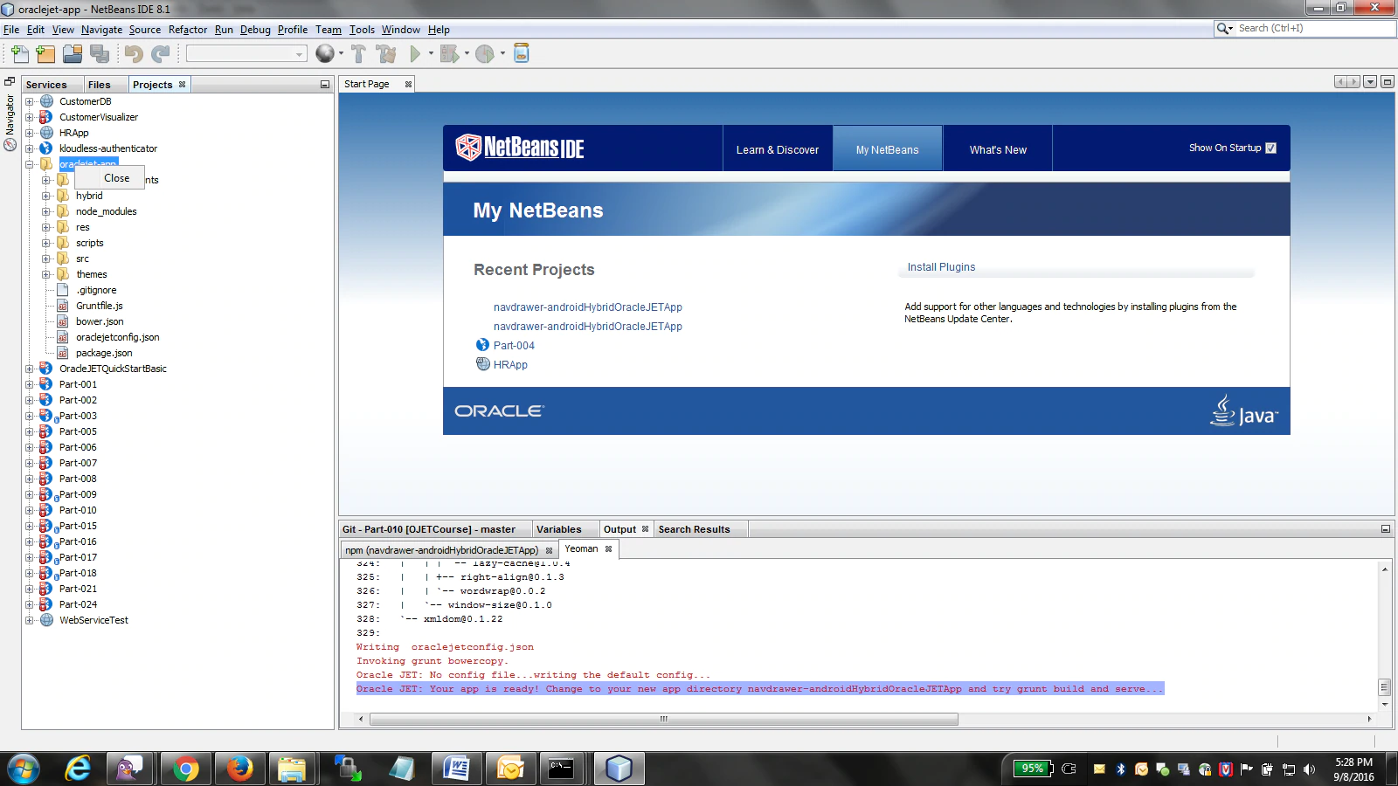Open the Debug Project dropdown arrow

point(467,54)
